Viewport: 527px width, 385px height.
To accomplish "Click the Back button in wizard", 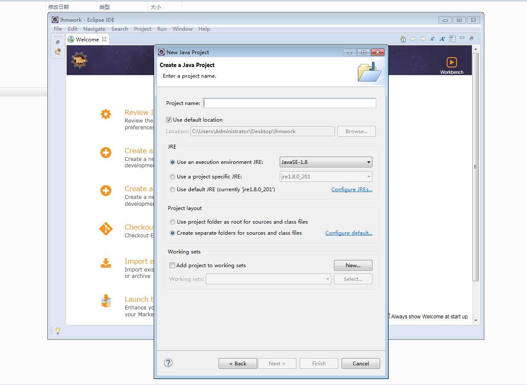I will tap(238, 364).
